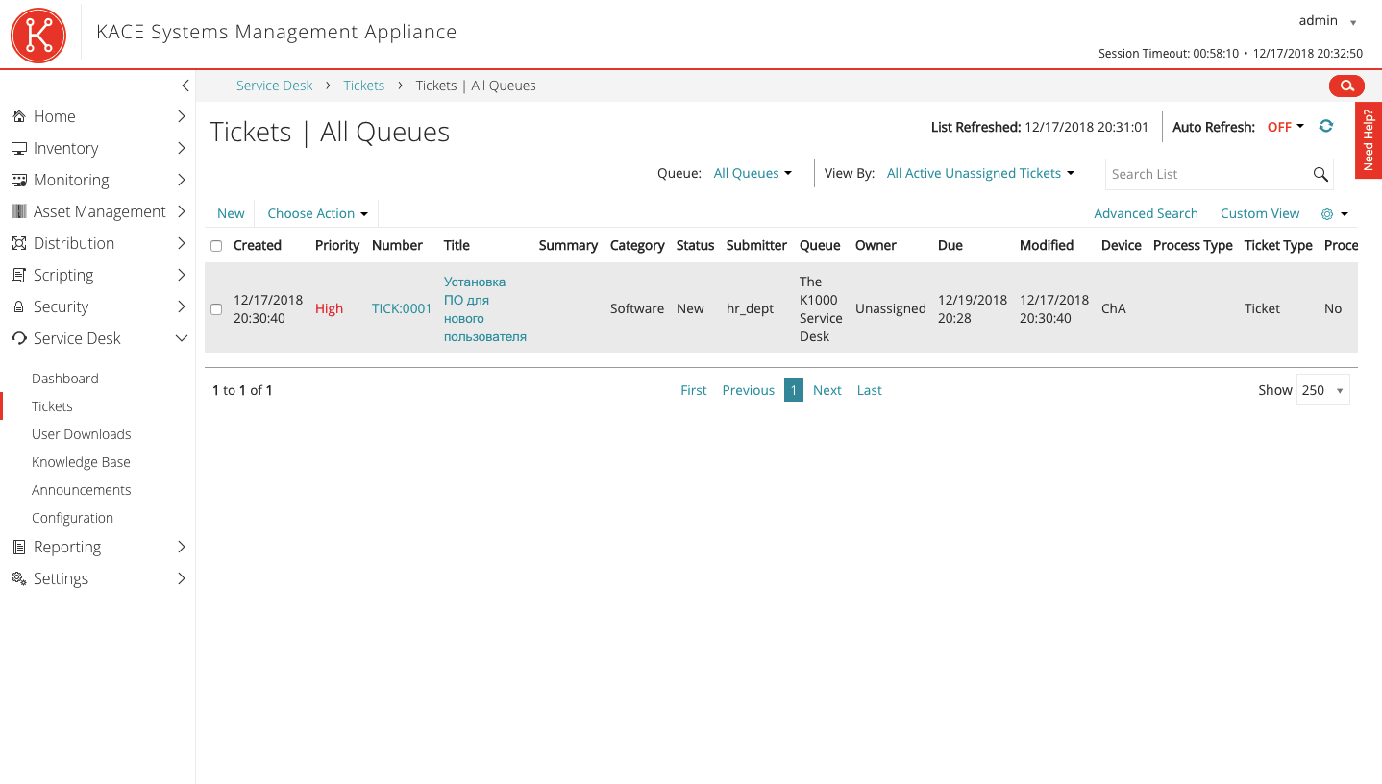This screenshot has width=1382, height=784.
Task: Click the Home sidebar icon
Action: click(18, 116)
